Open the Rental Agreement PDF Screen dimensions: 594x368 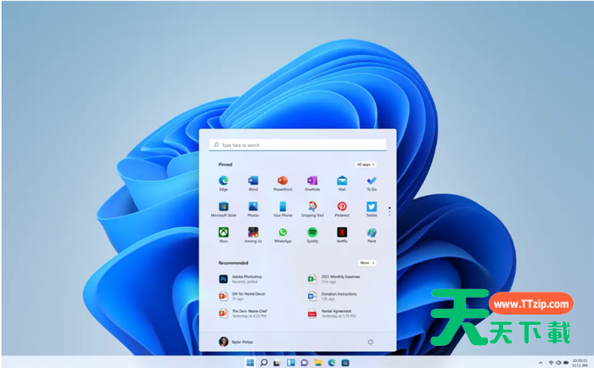332,313
